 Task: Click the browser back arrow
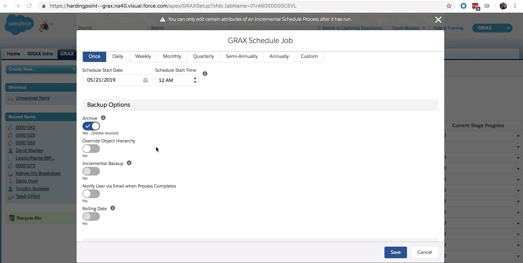pos(6,6)
